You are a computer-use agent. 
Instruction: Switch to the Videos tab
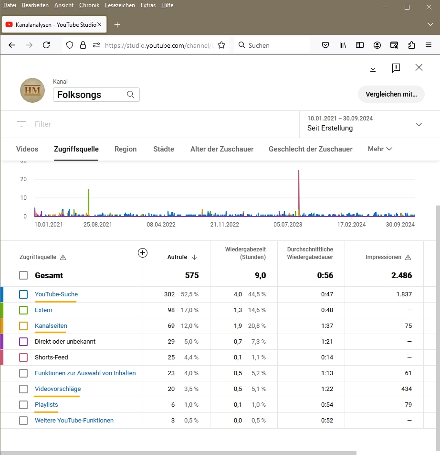point(27,149)
